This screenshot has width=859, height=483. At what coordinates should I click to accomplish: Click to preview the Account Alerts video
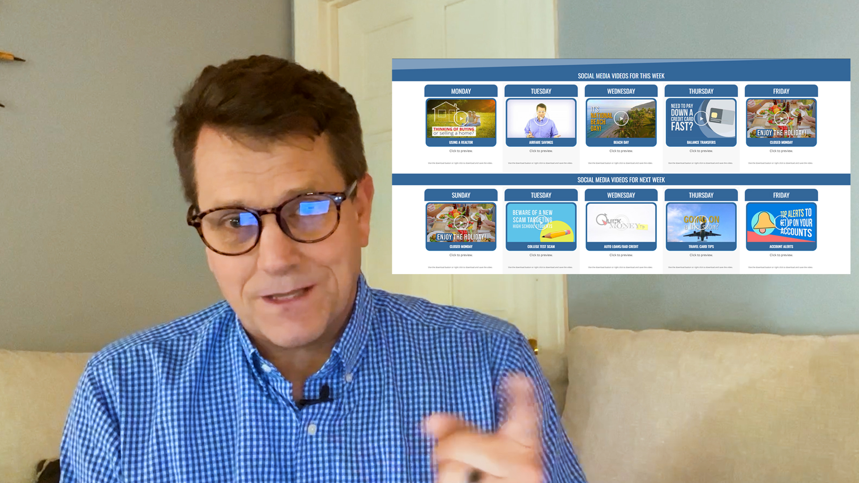click(781, 255)
